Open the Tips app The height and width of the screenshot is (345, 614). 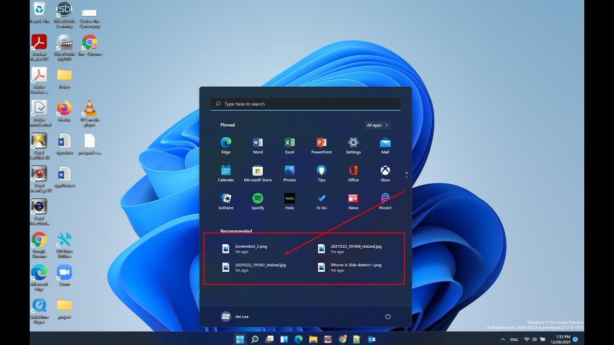tap(321, 173)
